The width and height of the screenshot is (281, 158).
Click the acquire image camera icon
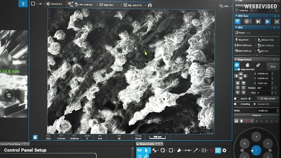coord(277,22)
